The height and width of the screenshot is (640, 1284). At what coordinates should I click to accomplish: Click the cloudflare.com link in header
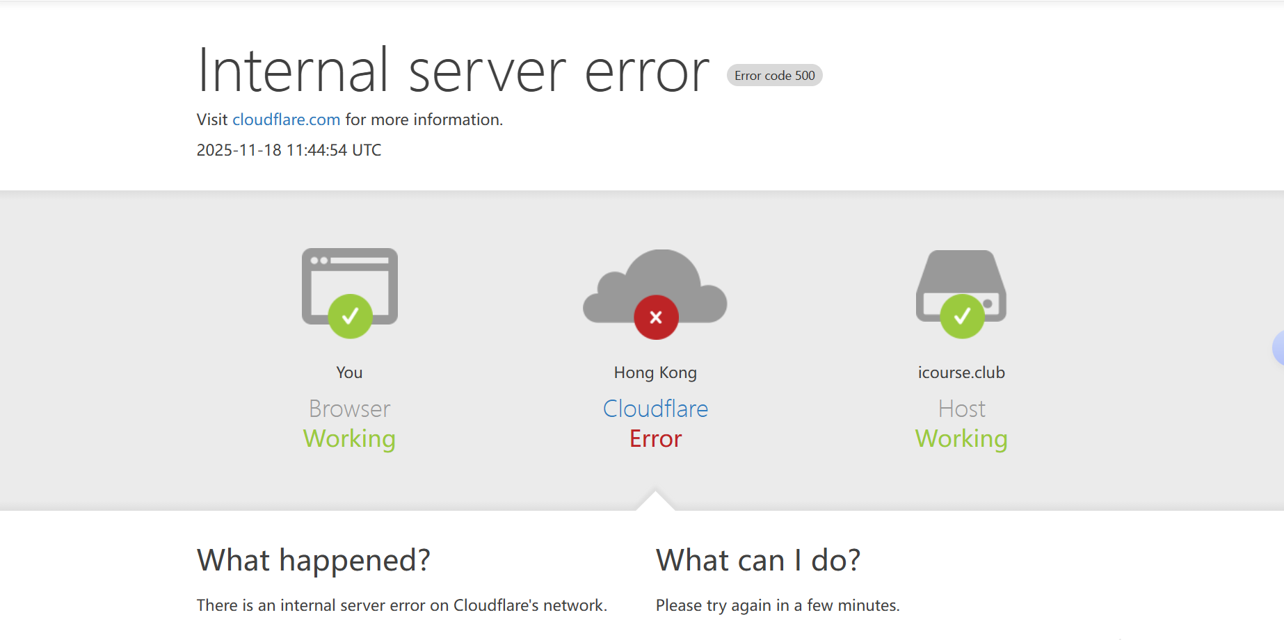point(286,120)
